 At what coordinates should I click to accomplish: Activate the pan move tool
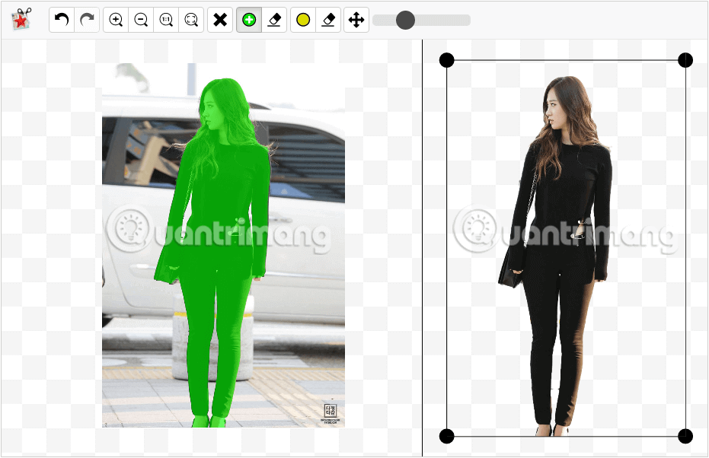[356, 20]
